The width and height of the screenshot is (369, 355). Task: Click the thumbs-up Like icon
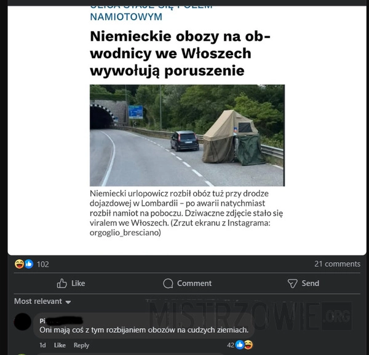click(x=62, y=283)
